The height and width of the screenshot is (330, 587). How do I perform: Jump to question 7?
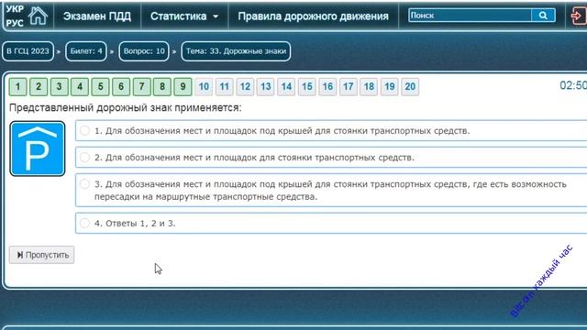coord(141,87)
